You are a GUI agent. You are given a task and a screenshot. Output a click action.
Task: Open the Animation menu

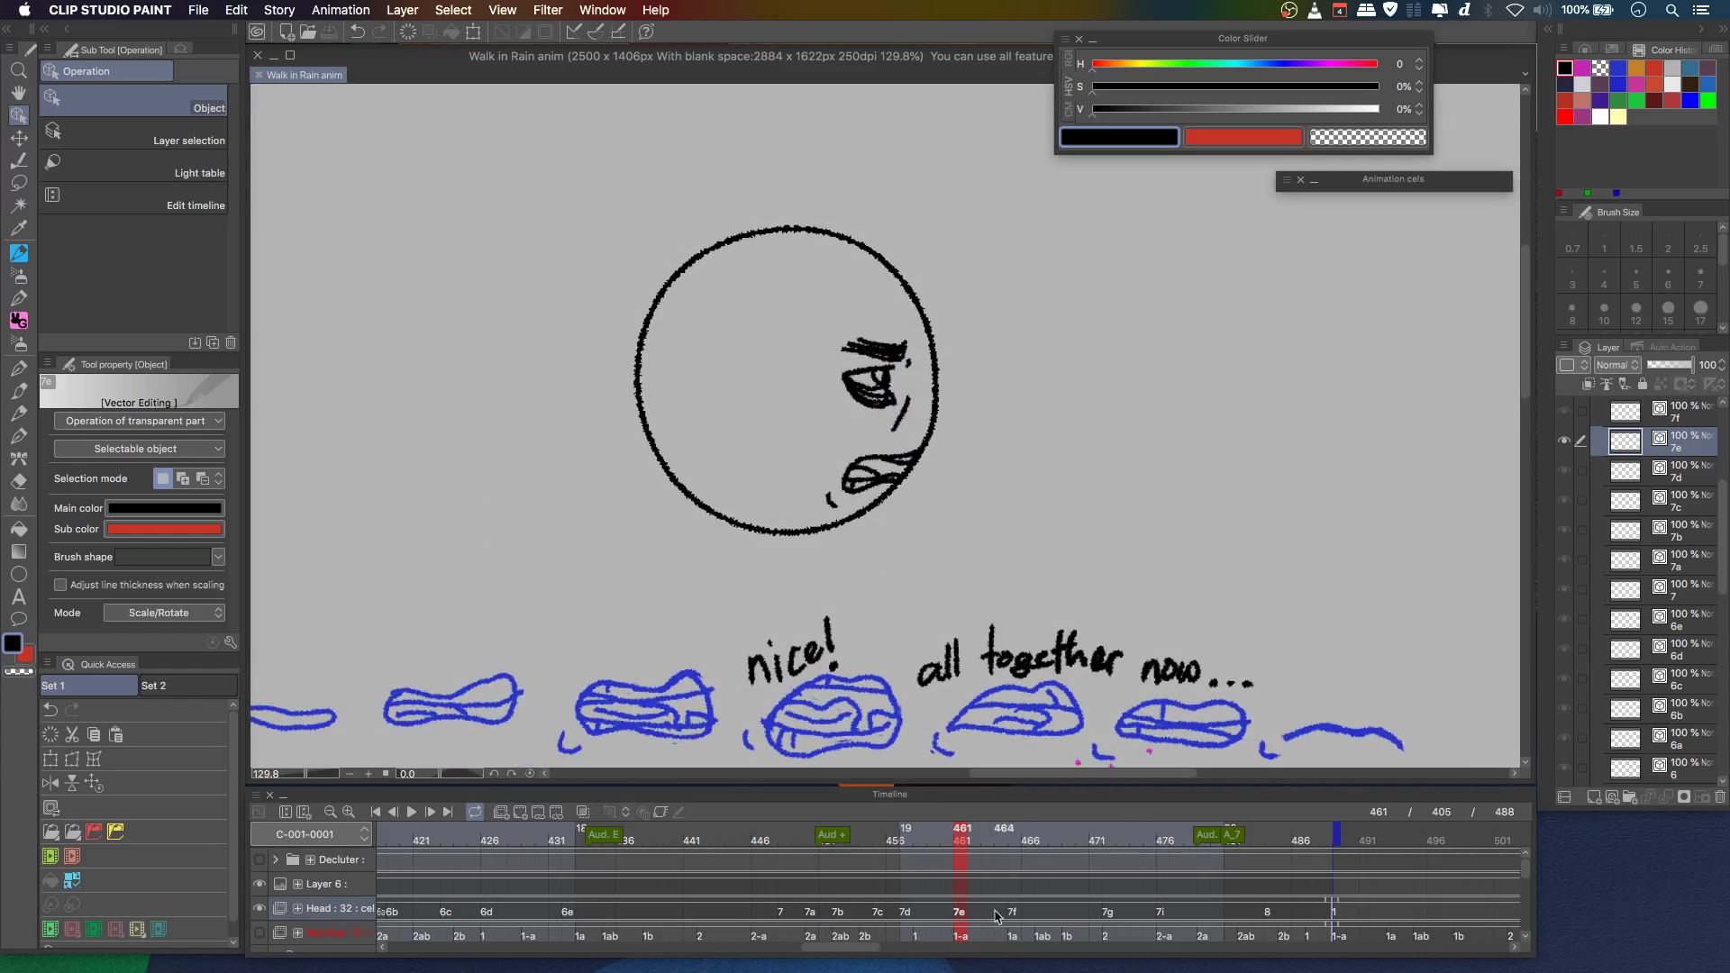(x=341, y=10)
